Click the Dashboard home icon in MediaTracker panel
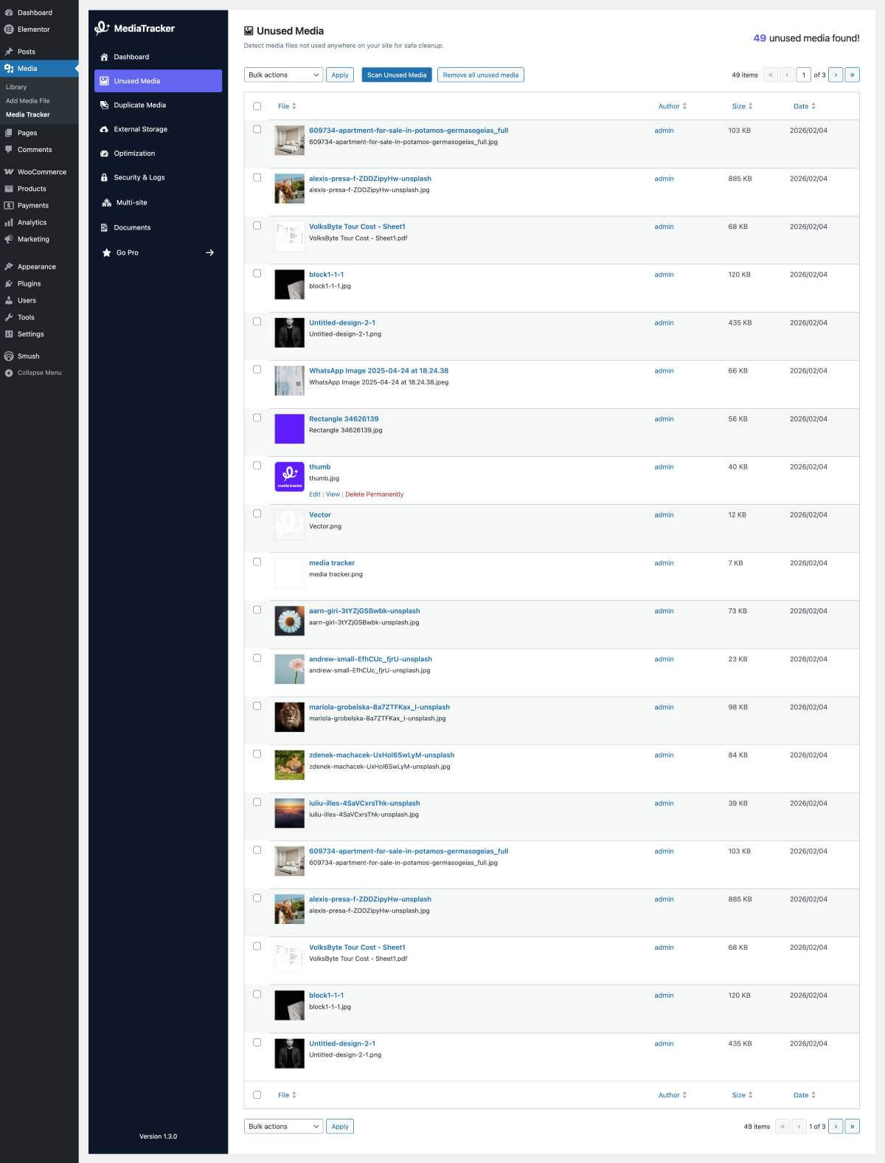The height and width of the screenshot is (1163, 885). coord(104,57)
